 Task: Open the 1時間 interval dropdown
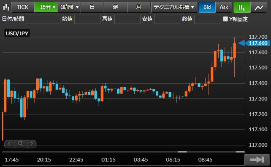[x=69, y=7]
